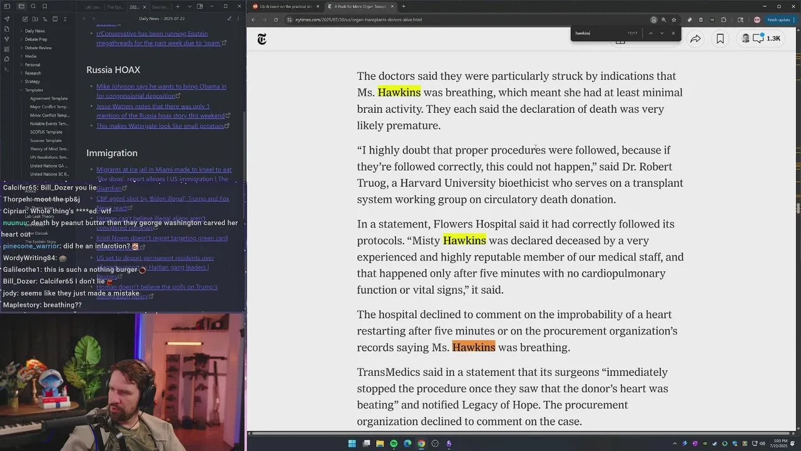Open File Explorer from the taskbar
The height and width of the screenshot is (451, 801).
tap(380, 443)
